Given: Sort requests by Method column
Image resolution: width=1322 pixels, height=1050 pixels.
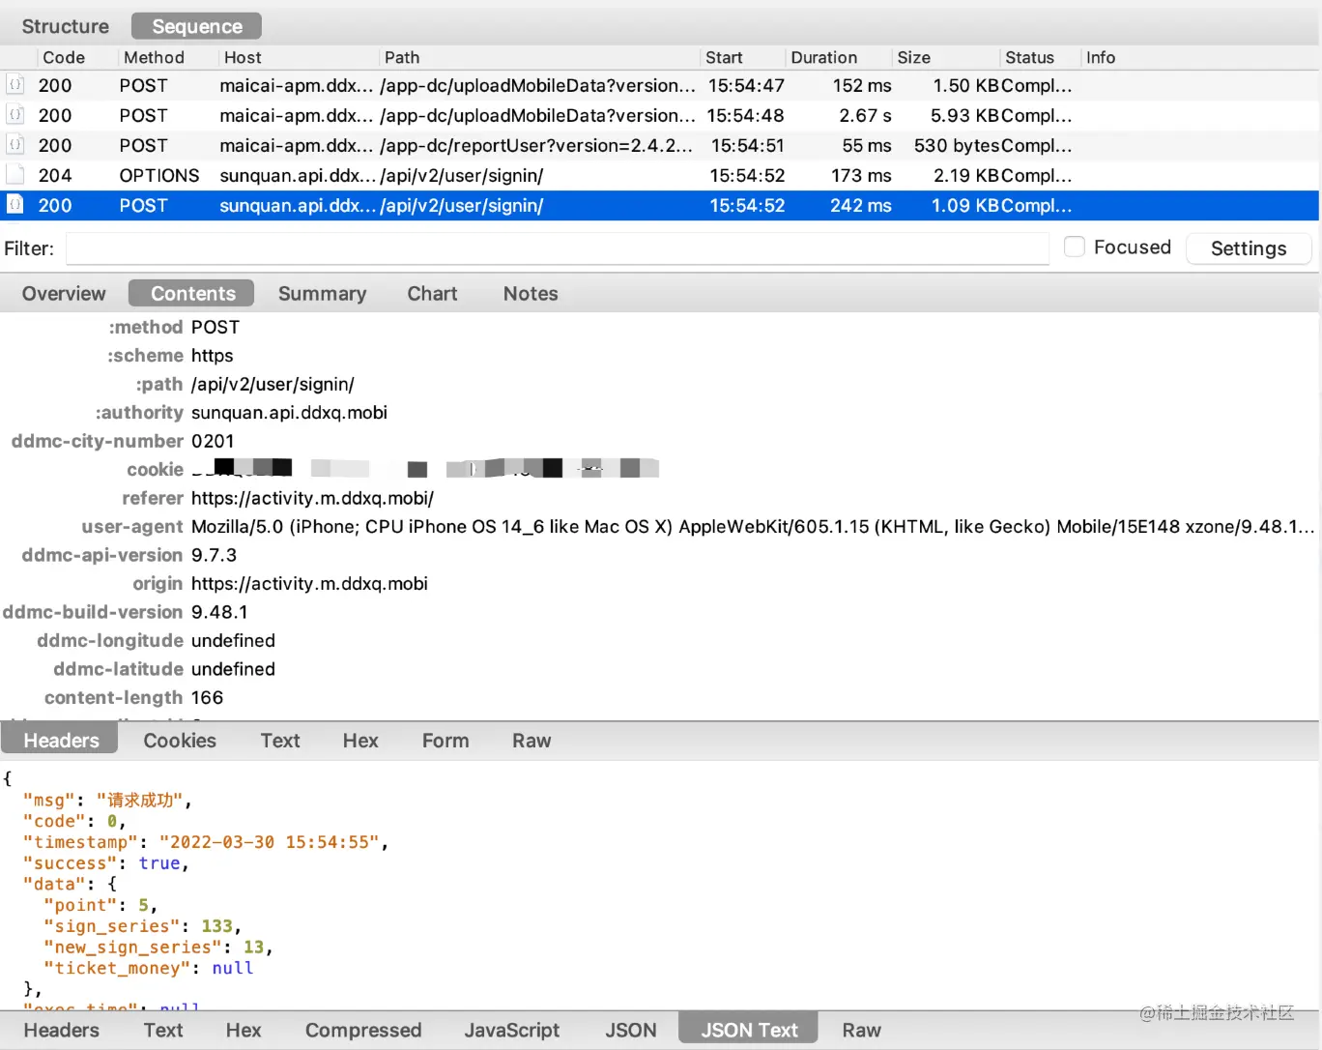Looking at the screenshot, I should click(x=154, y=57).
